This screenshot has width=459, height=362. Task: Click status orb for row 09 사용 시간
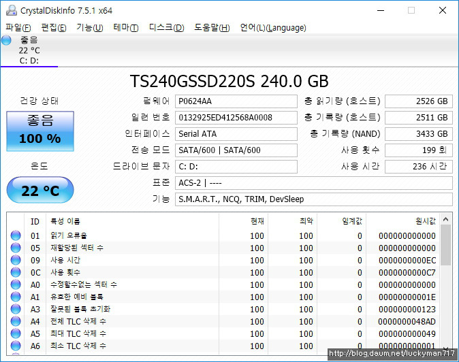16,260
